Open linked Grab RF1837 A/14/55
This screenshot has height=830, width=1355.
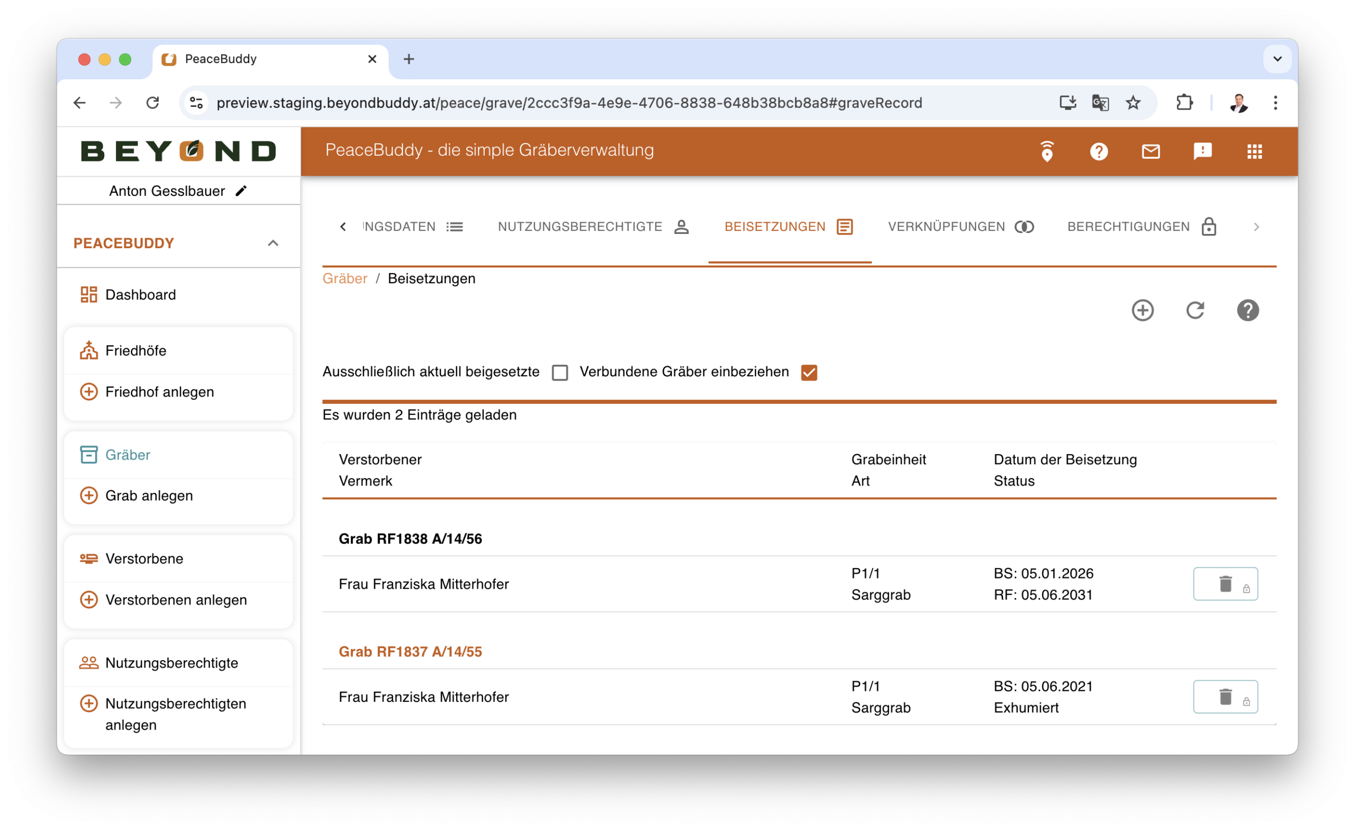click(x=410, y=651)
